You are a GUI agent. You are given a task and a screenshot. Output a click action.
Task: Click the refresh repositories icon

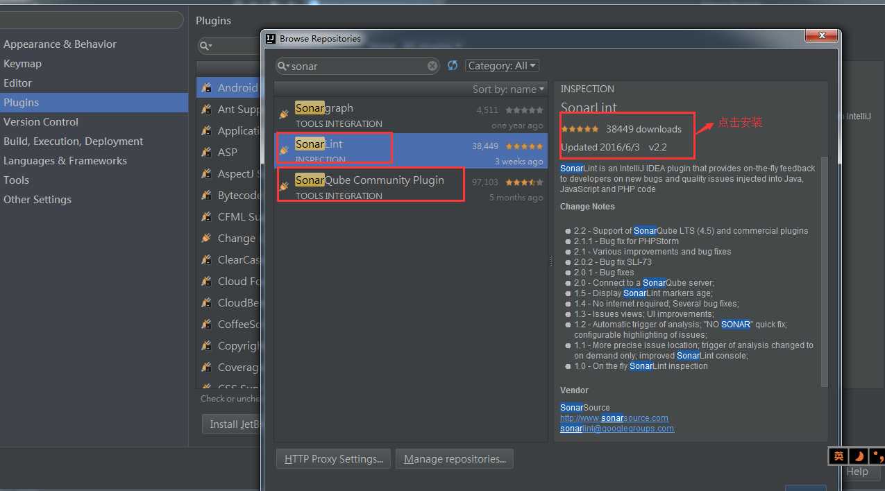453,65
